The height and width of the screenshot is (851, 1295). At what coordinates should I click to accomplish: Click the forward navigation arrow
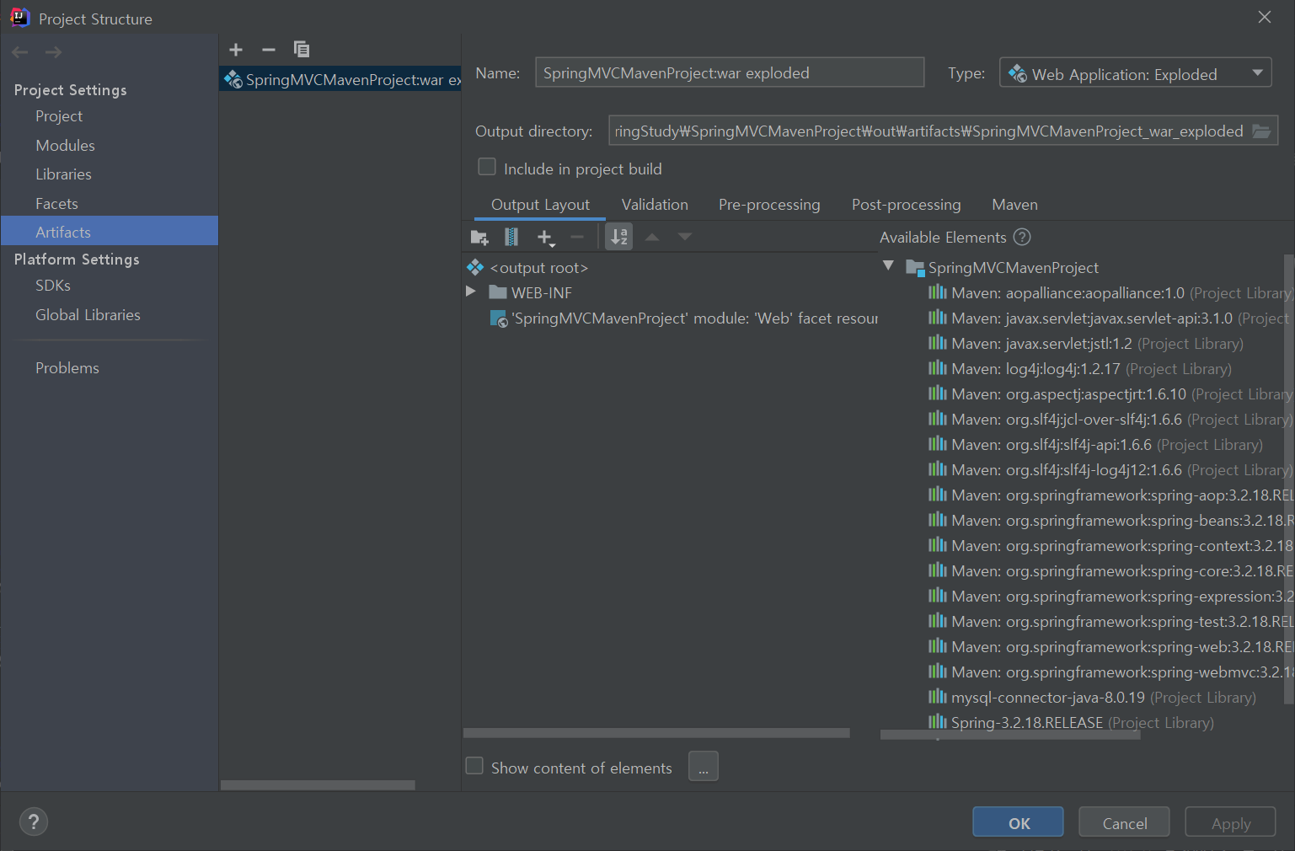click(x=54, y=52)
